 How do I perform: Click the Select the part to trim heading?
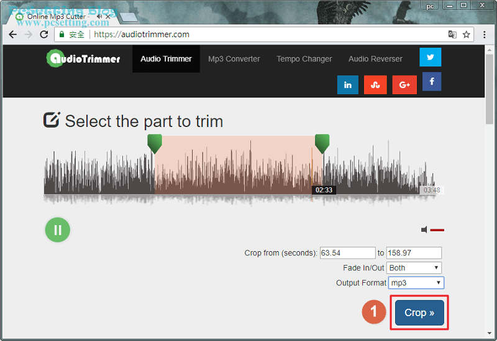(x=144, y=121)
